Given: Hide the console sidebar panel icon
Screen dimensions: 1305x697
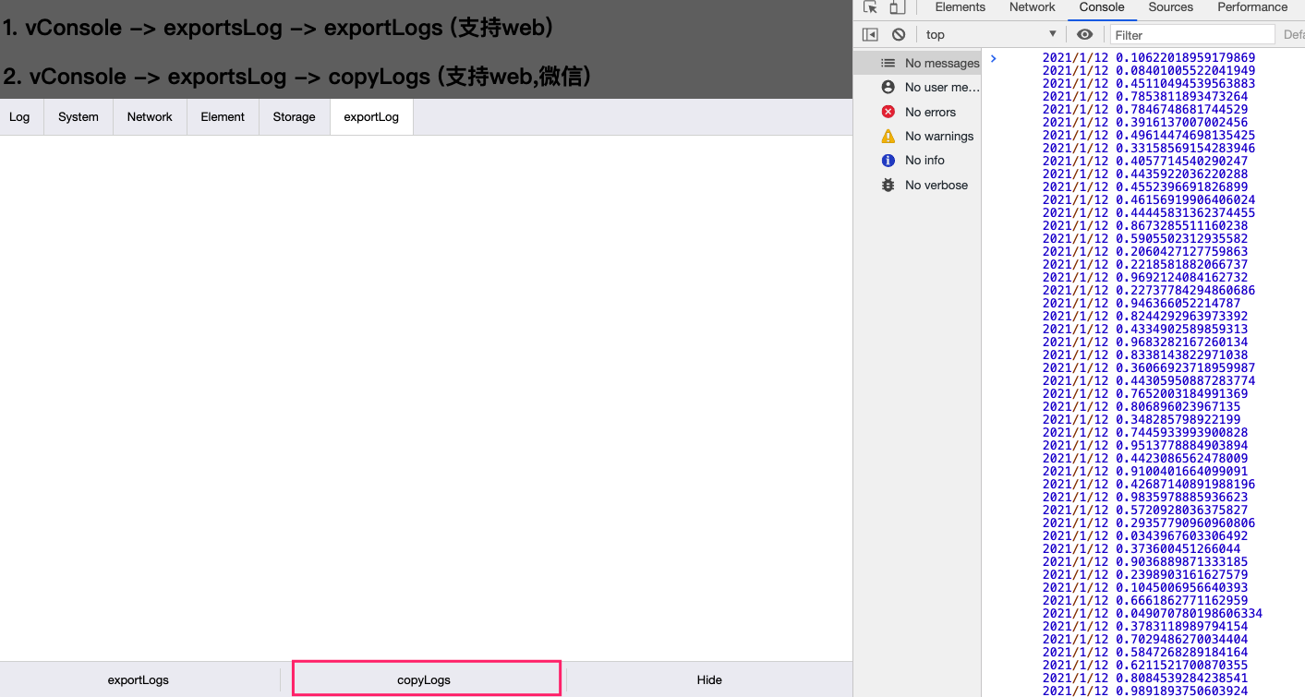Looking at the screenshot, I should coord(870,34).
